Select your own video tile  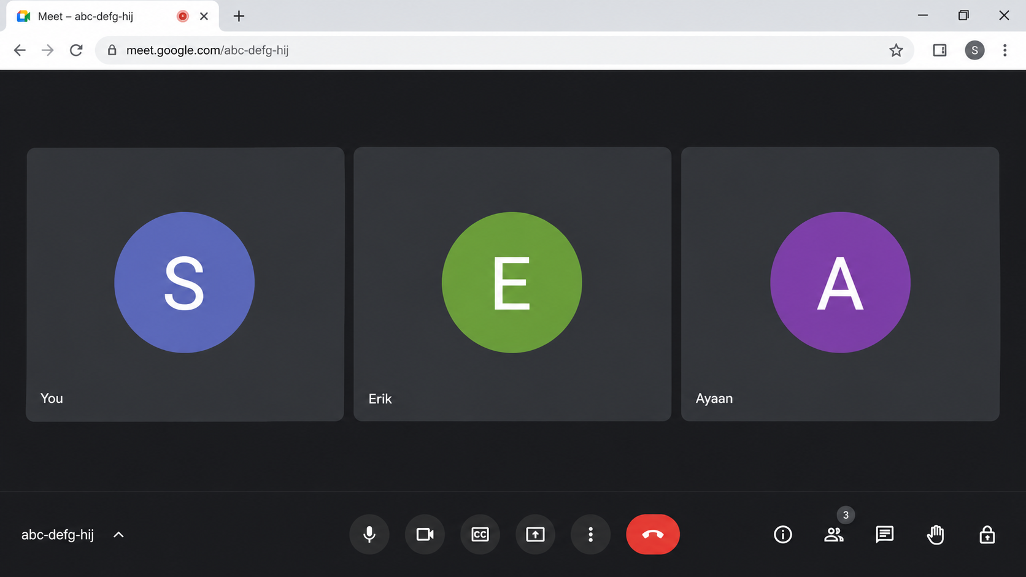click(x=185, y=284)
